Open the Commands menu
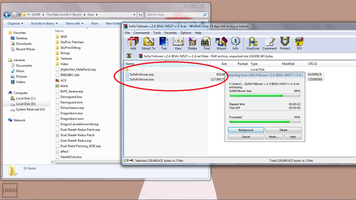 [142, 33]
